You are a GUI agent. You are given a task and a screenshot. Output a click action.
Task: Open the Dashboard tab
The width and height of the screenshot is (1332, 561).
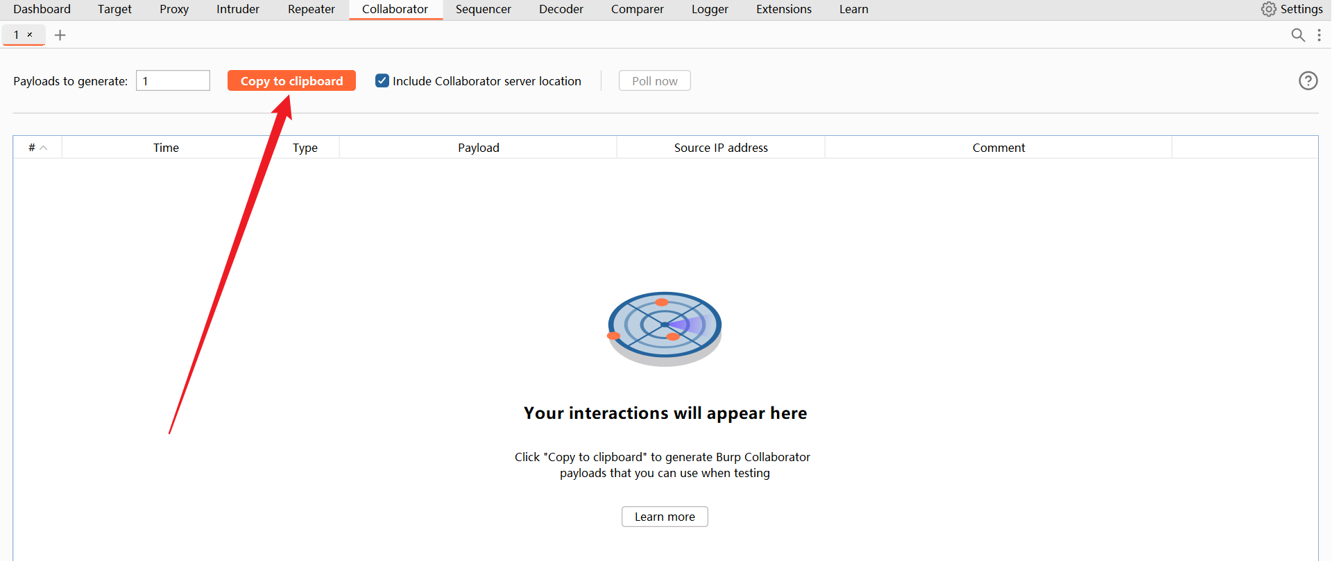click(x=42, y=9)
